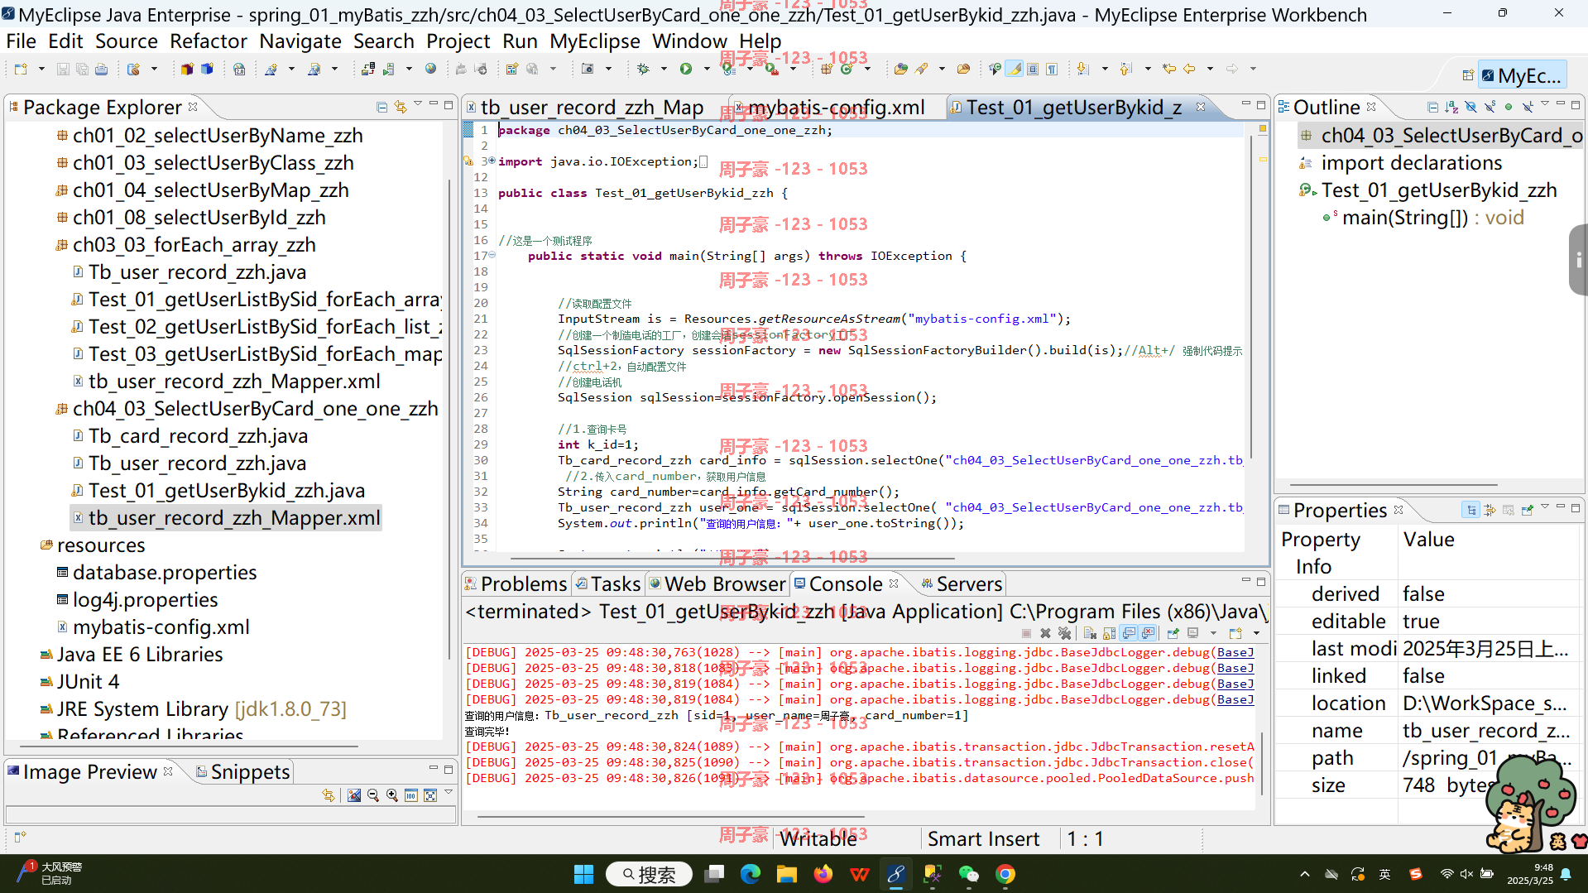
Task: Click Sort alphabetically icon in Outline
Action: tap(1451, 107)
